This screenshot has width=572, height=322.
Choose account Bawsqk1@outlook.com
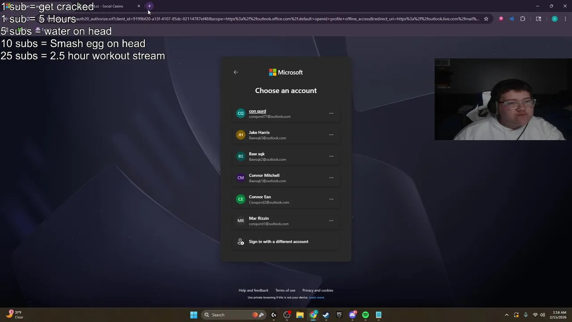267,181
